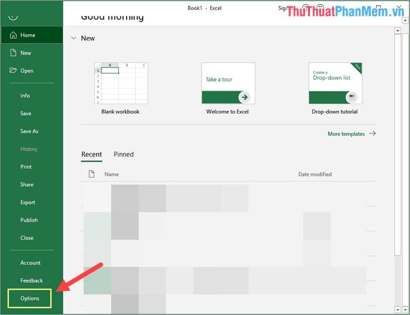Open the More templates link
Screen dimensions: 410x315
pos(346,134)
